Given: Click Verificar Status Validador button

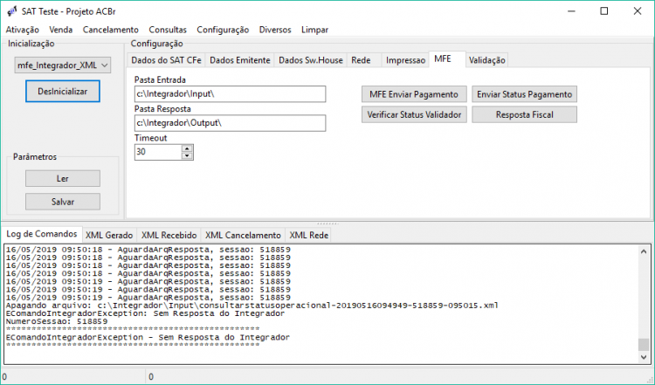Looking at the screenshot, I should pos(414,115).
